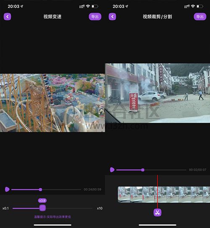Click the x3.8 speed value bubble
The height and width of the screenshot is (228, 210).
coord(42,201)
